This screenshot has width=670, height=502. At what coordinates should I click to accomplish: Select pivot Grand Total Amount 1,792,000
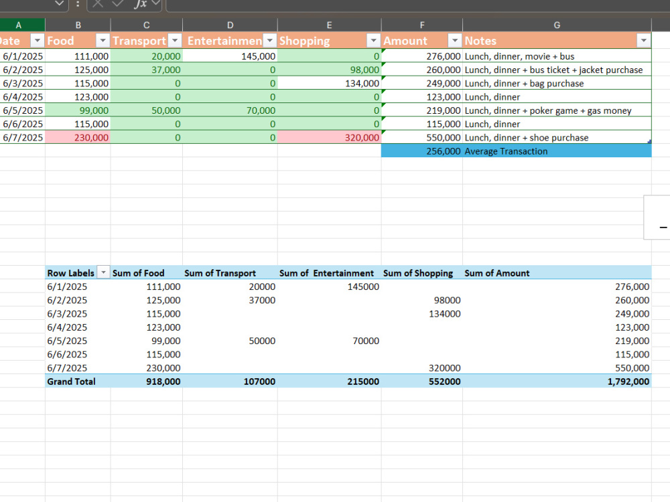click(557, 382)
